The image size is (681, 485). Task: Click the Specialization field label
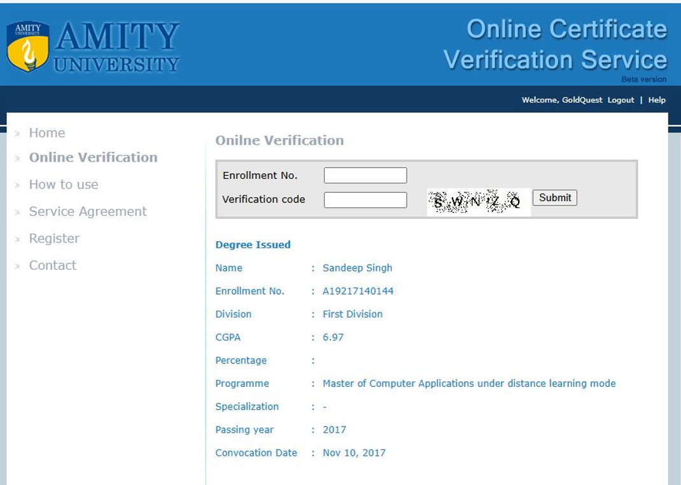pos(247,407)
